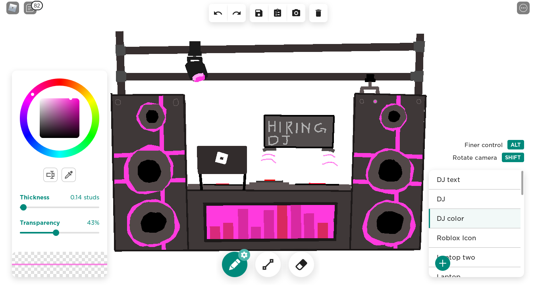Open the pencil settings gear
Viewport: 536px width, 289px height.
[x=244, y=255]
